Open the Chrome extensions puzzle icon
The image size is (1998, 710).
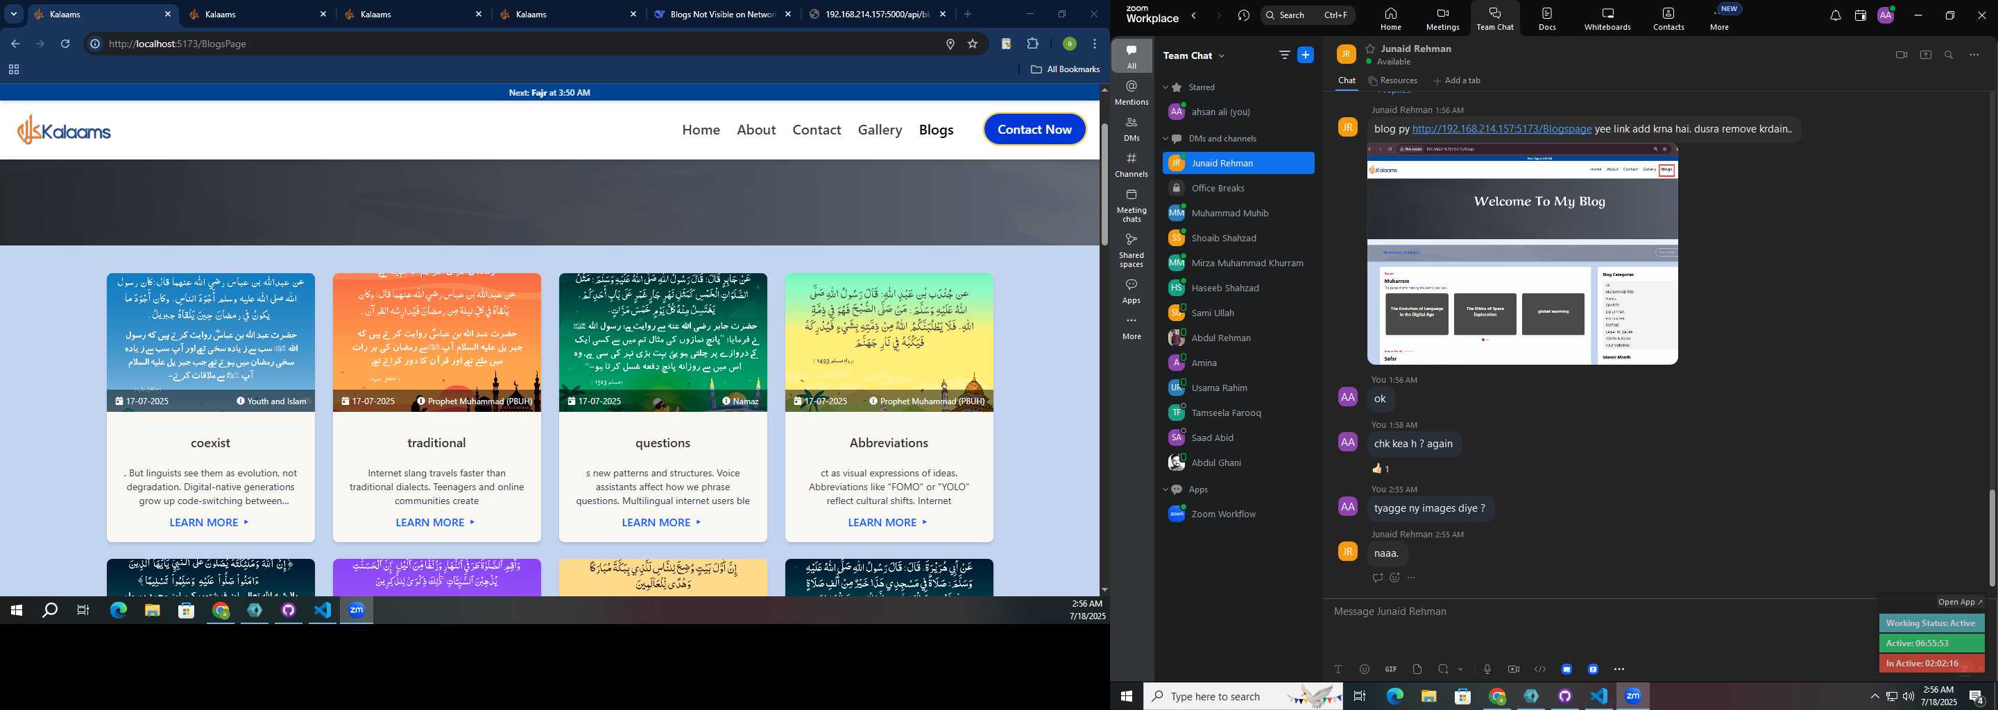(1032, 44)
